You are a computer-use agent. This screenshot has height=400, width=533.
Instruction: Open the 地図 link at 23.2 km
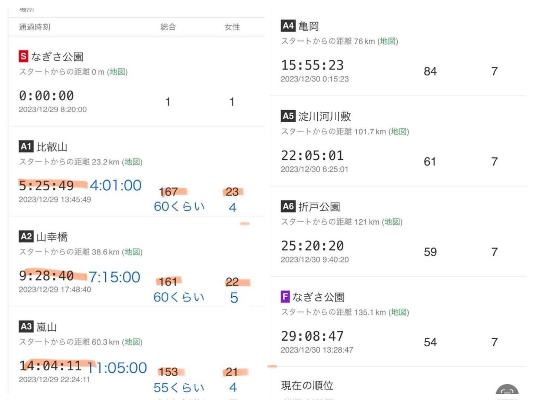pyautogui.click(x=132, y=162)
